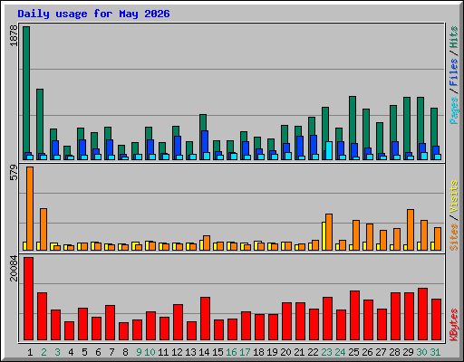
Task: Click the red "KBytes" legend label
Action: [x=454, y=325]
